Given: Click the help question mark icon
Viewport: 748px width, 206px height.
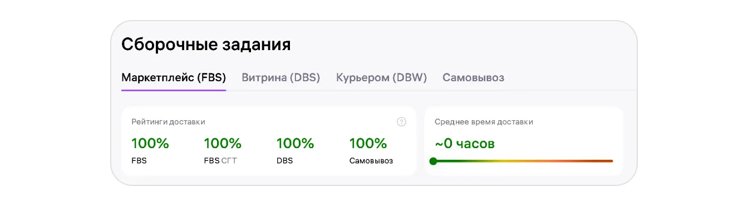Looking at the screenshot, I should (x=401, y=122).
